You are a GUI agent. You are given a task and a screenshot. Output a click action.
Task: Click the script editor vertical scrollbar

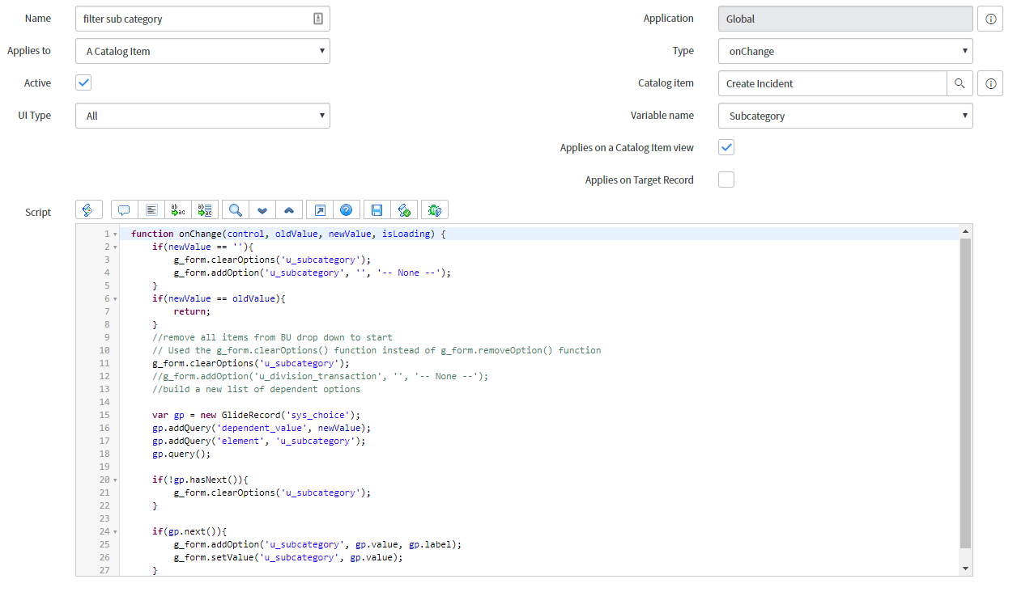click(x=964, y=388)
